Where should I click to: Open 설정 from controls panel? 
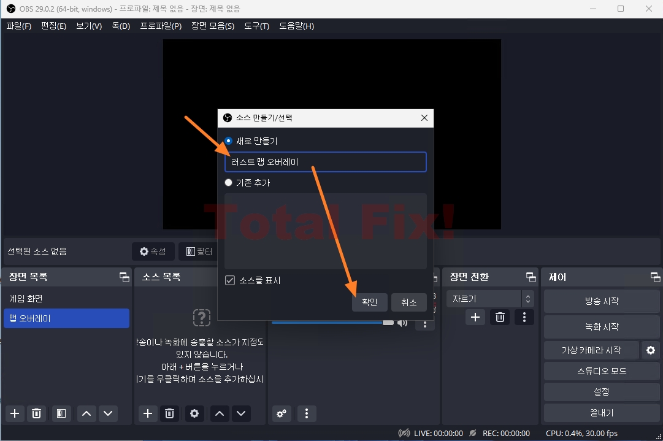[601, 392]
